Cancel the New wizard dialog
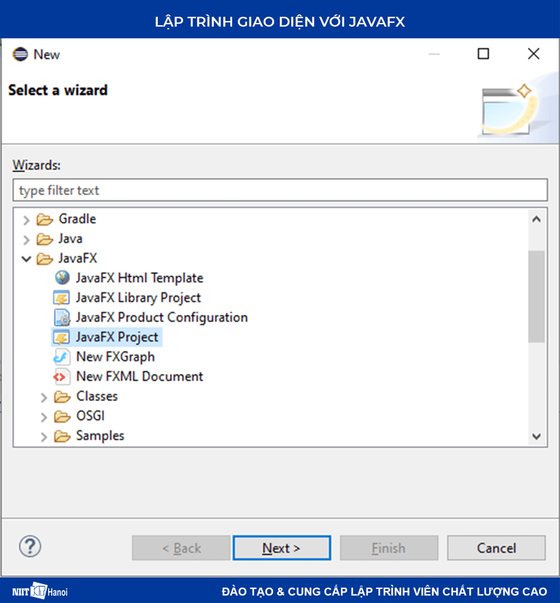560x603 pixels. (496, 548)
